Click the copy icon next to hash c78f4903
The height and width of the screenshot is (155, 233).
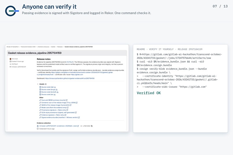click(x=92, y=126)
